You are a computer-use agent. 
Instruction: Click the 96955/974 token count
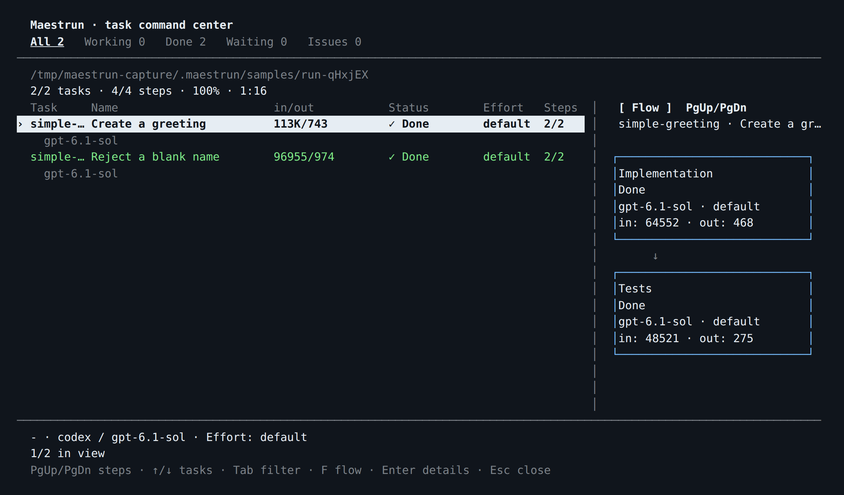[304, 157]
